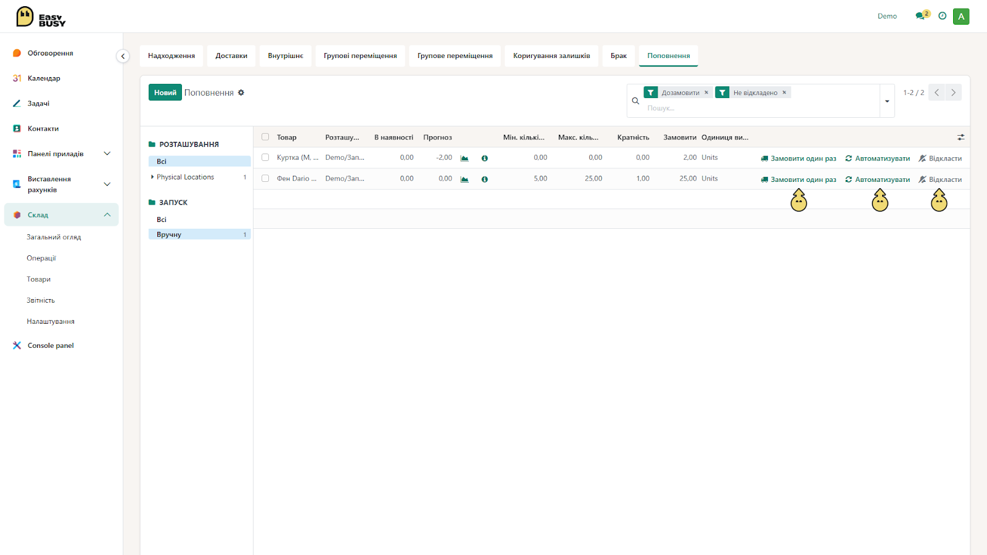
Task: Switch to the Надходження tab
Action: pos(171,55)
